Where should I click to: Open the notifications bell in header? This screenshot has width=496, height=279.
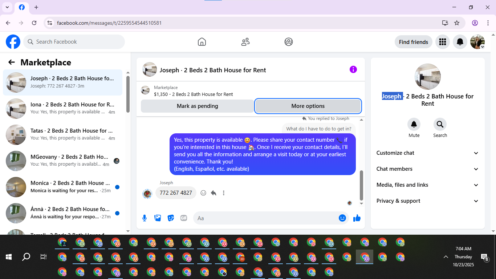click(460, 42)
